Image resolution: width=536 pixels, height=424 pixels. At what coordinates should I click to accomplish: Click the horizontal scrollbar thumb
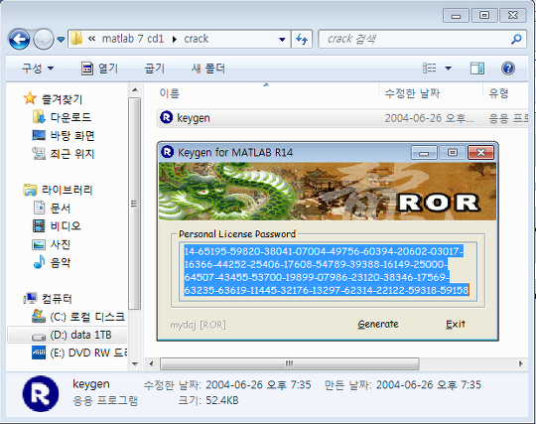point(290,363)
